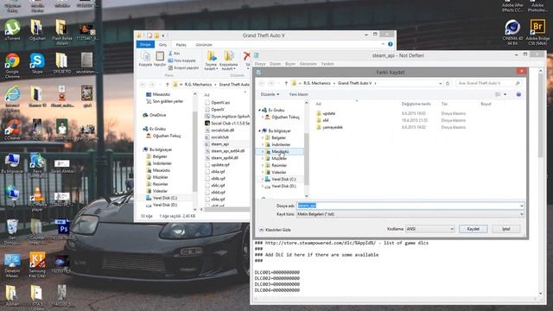Viewport: 553px width, 311px height.
Task: Expand Yerel Disk (C:) in save dialog tree
Action: 263,179
